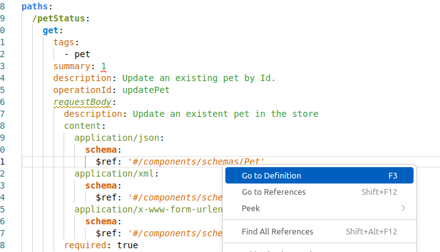The height and width of the screenshot is (252, 440).
Task: Click the '#/components/schemas/Pet' reference under application/json
Action: [196, 162]
